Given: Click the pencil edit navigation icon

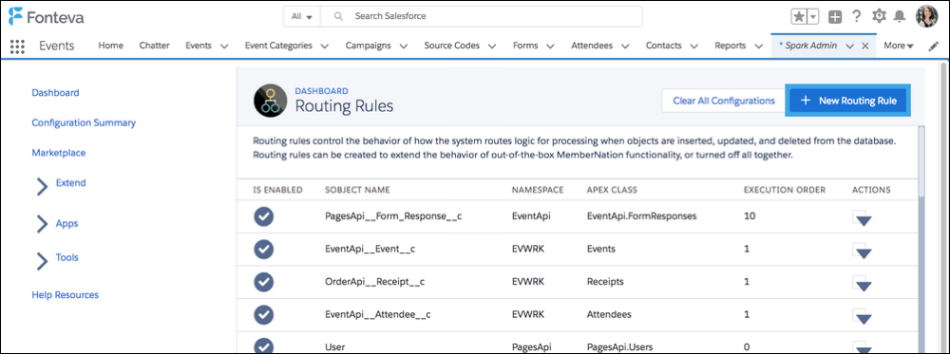Looking at the screenshot, I should point(934,46).
